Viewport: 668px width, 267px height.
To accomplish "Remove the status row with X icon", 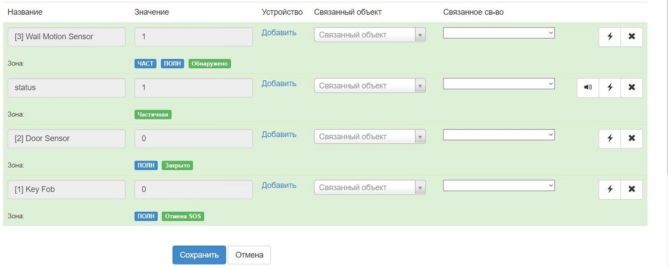I will click(632, 88).
